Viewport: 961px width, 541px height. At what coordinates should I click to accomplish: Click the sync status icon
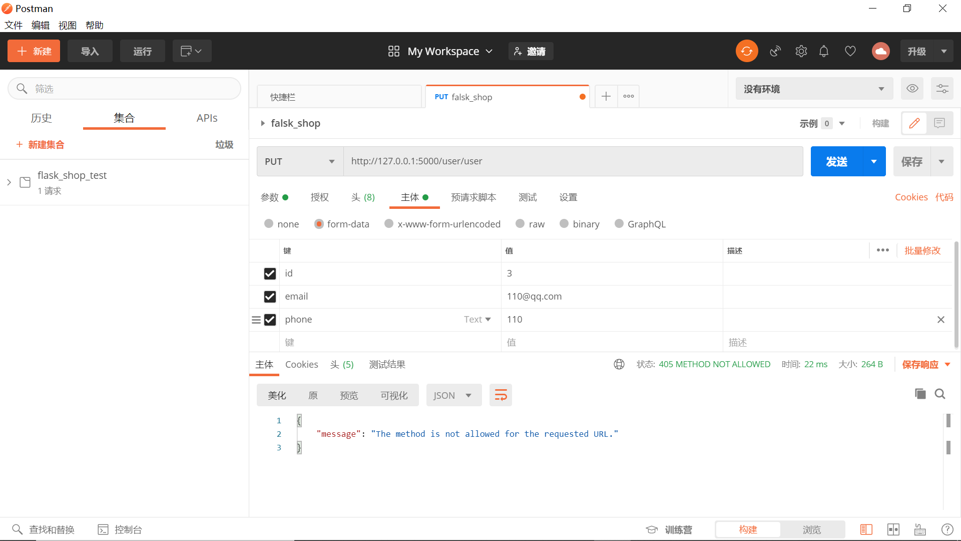click(x=747, y=51)
